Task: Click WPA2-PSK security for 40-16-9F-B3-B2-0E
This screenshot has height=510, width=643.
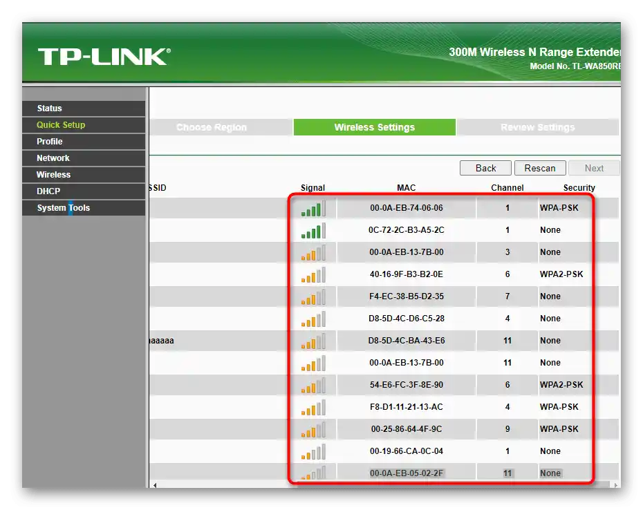Action: pyautogui.click(x=561, y=274)
